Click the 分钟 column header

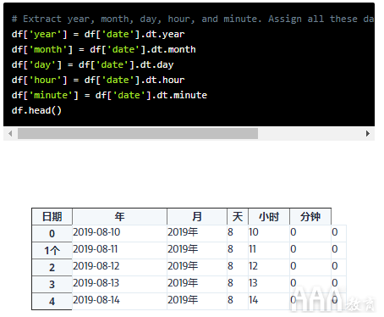coord(310,217)
